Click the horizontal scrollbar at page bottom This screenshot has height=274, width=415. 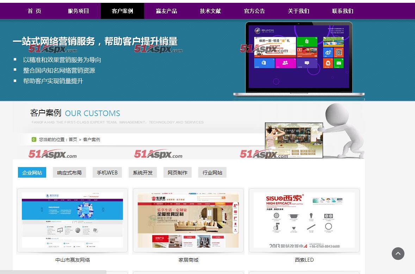click(x=53, y=272)
